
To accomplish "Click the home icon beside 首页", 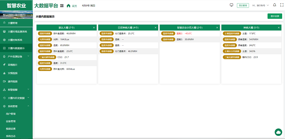I will click(x=68, y=6).
